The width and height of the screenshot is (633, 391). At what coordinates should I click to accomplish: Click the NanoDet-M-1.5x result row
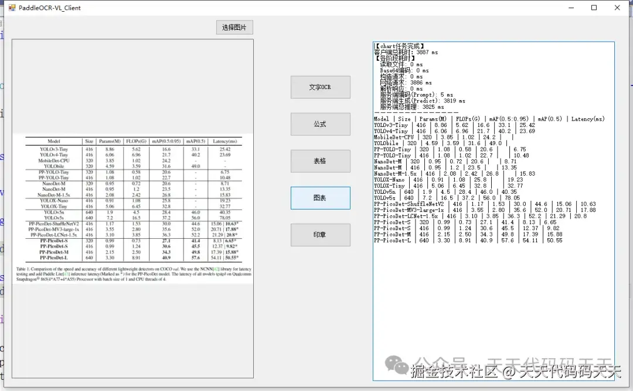coord(454,174)
